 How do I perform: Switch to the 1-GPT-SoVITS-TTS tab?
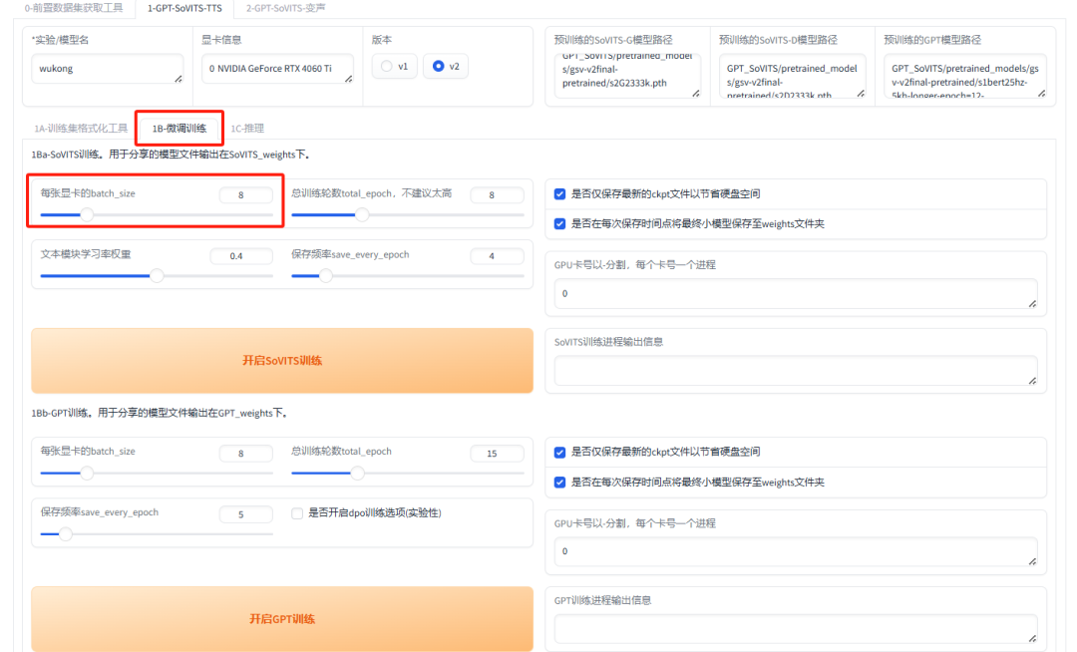point(184,8)
